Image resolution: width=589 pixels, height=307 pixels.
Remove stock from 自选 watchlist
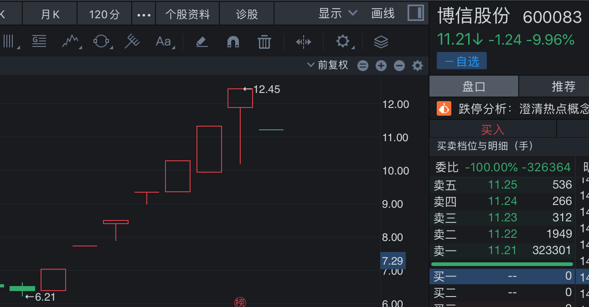(461, 61)
